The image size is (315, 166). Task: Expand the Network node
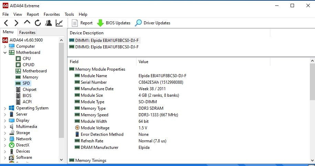coord(5,139)
